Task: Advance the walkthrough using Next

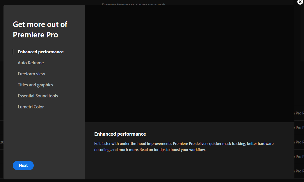Action: tap(23, 165)
